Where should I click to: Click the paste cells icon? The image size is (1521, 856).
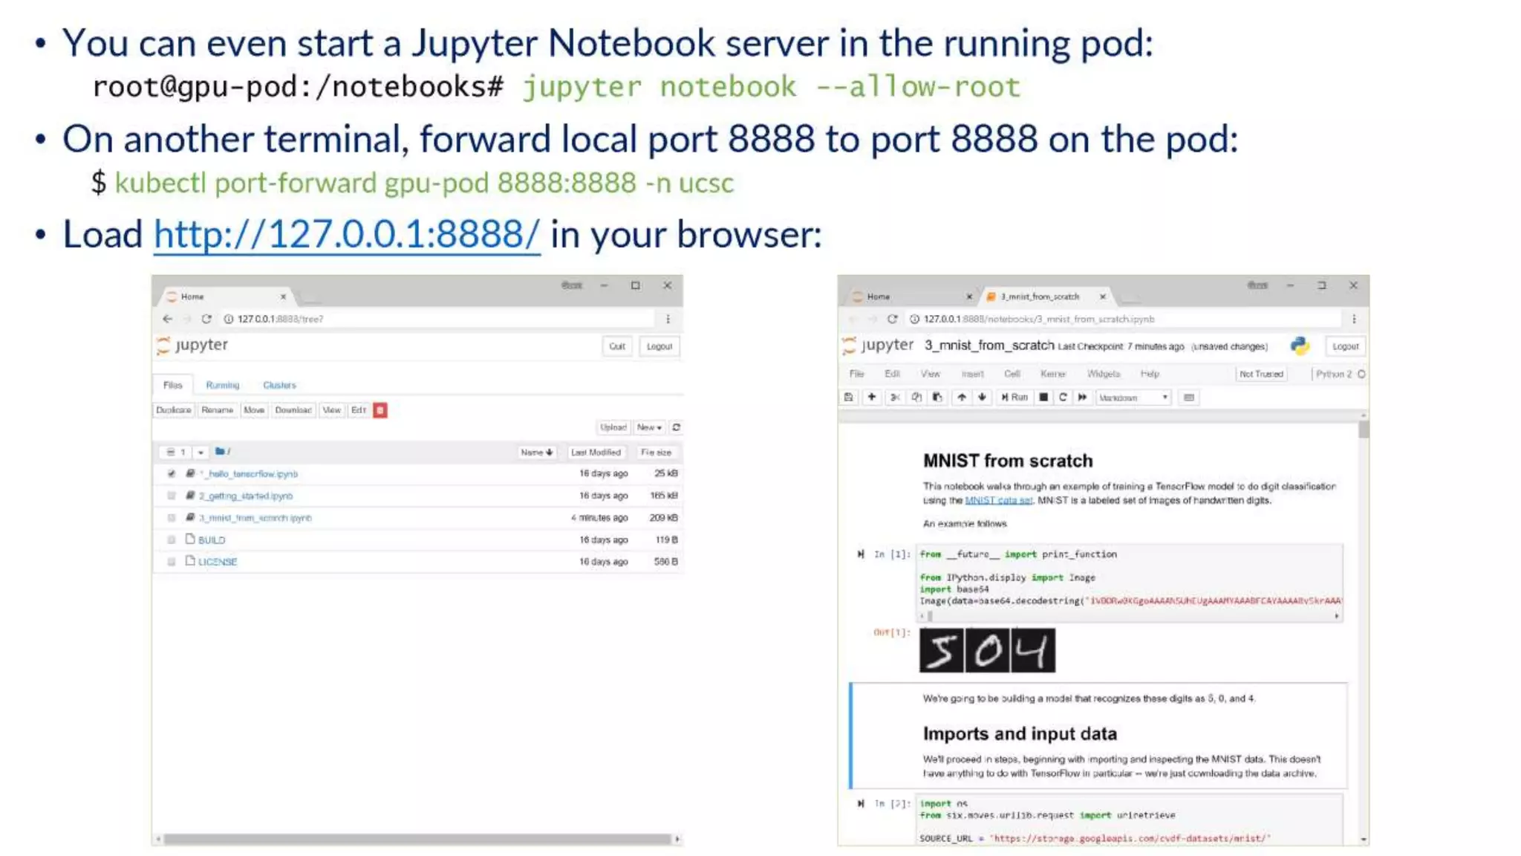pos(937,398)
